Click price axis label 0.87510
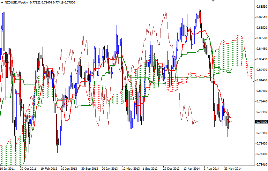 [262, 17]
